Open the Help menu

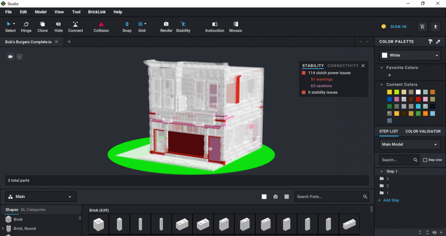(x=118, y=12)
